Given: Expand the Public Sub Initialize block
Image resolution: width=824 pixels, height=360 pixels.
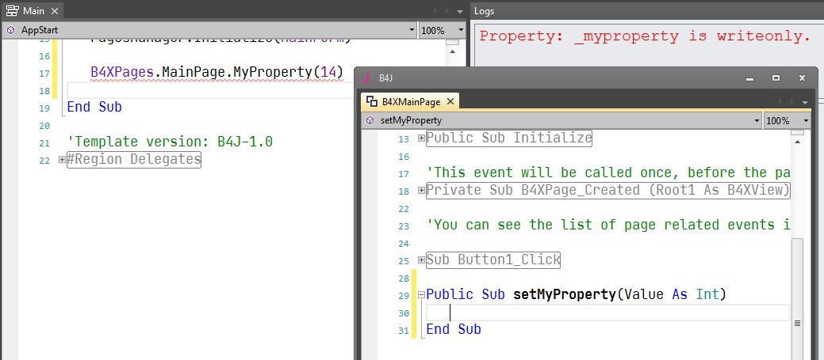Looking at the screenshot, I should point(421,138).
